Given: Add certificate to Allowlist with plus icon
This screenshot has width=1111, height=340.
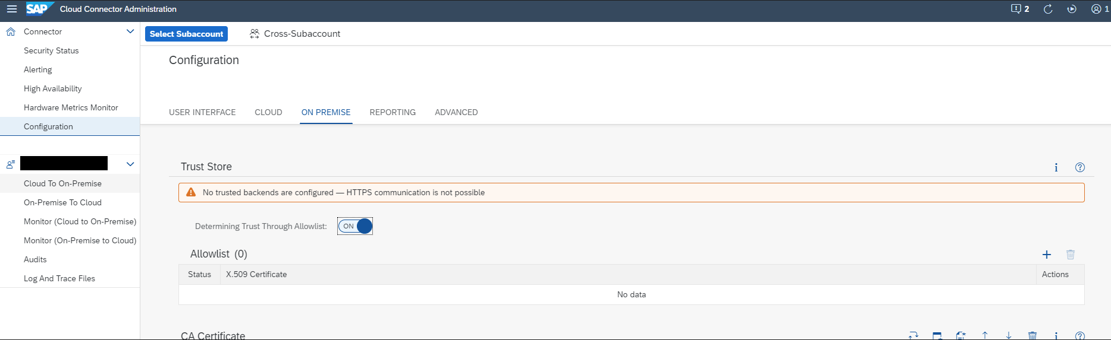Looking at the screenshot, I should [x=1047, y=255].
